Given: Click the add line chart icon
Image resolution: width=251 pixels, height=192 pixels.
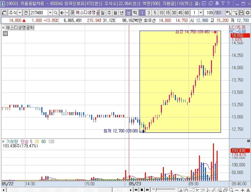Looking at the screenshot, I should tap(235, 13).
